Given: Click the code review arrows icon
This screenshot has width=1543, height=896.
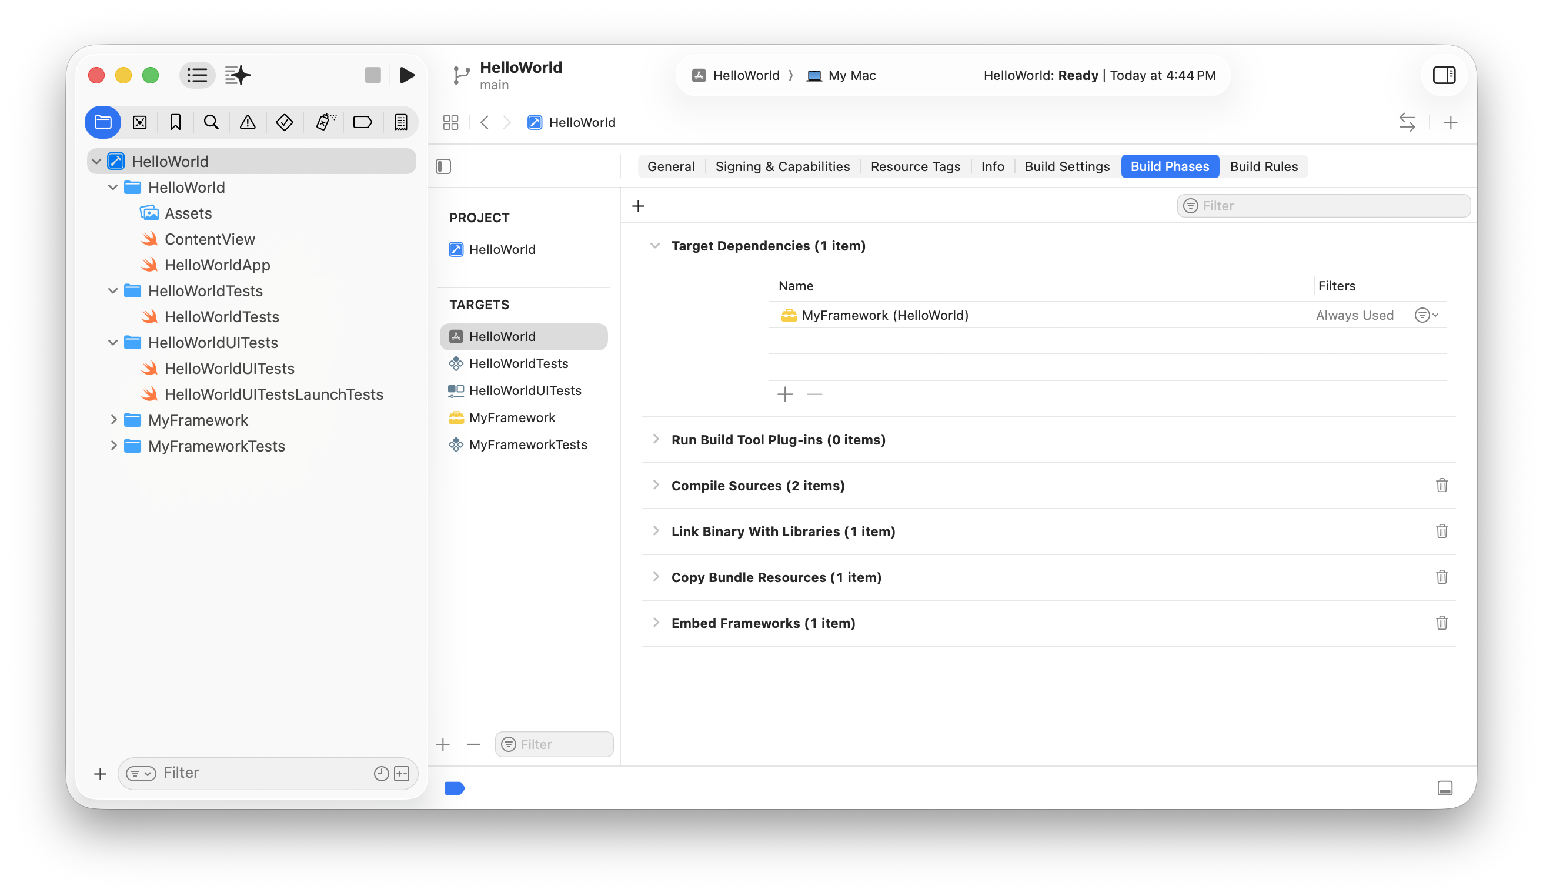Looking at the screenshot, I should click(x=1407, y=122).
